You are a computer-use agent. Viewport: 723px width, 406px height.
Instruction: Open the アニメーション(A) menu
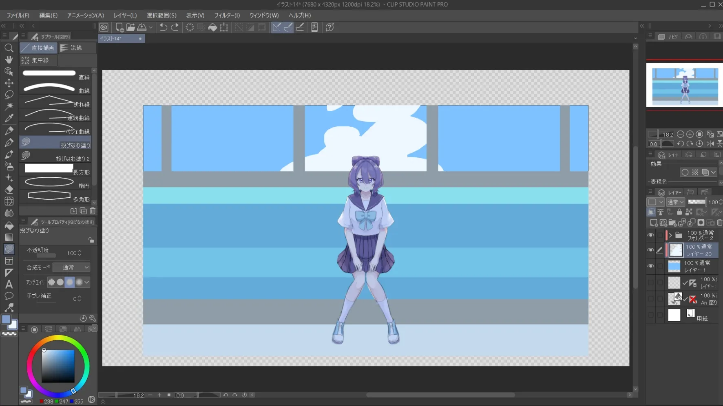pos(86,15)
